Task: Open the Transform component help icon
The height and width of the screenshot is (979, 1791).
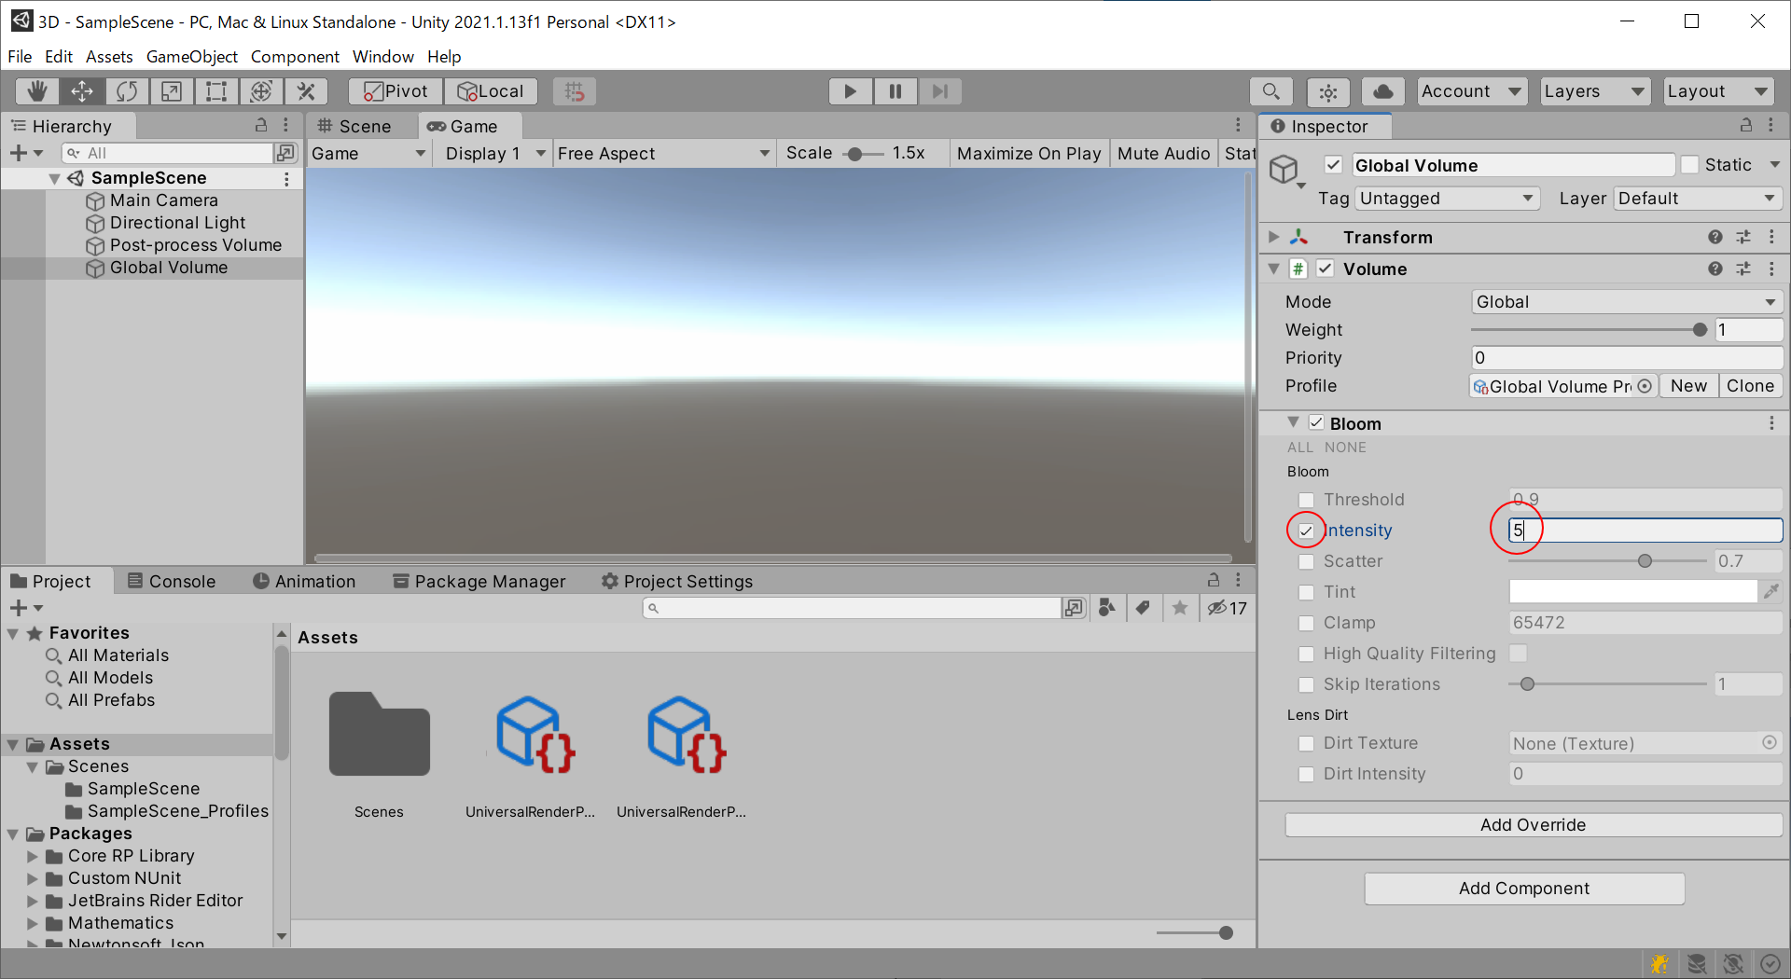Action: [x=1715, y=238]
